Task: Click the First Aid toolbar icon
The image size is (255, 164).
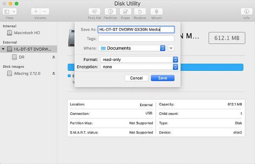Action: [x=94, y=12]
